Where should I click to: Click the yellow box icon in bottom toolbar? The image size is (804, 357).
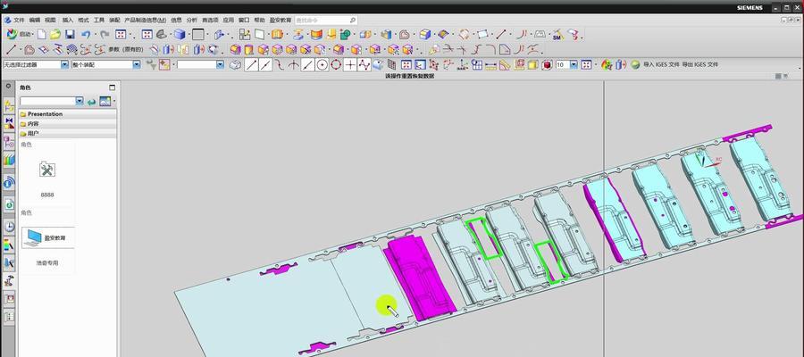[x=533, y=65]
